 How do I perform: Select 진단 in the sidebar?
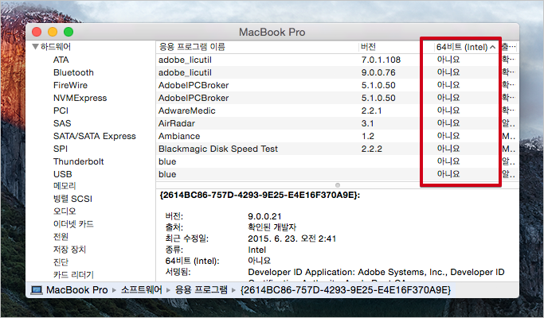click(61, 262)
